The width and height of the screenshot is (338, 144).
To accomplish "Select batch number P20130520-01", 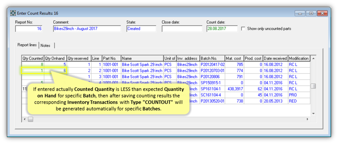I will click(212, 101).
